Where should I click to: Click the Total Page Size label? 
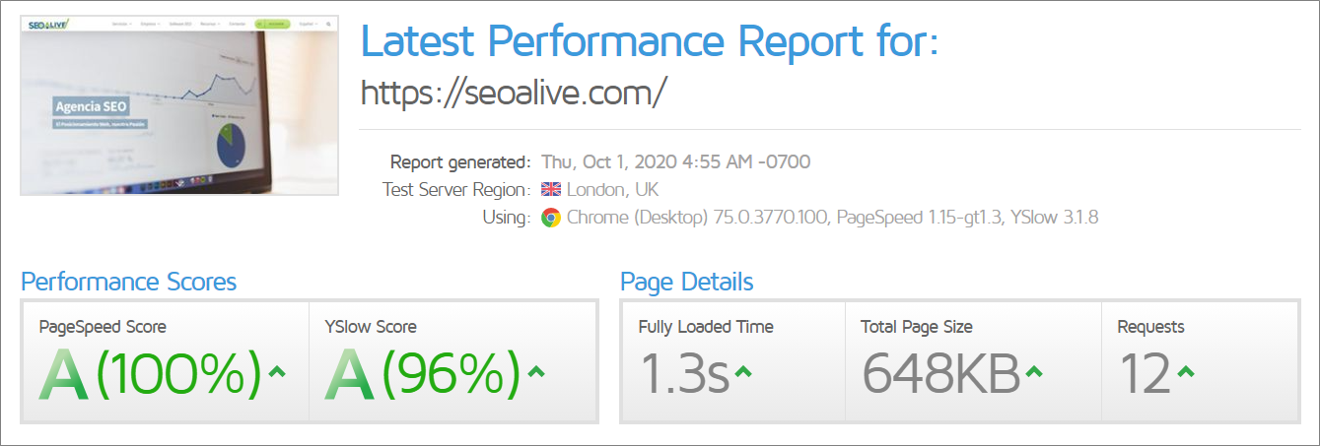[917, 327]
